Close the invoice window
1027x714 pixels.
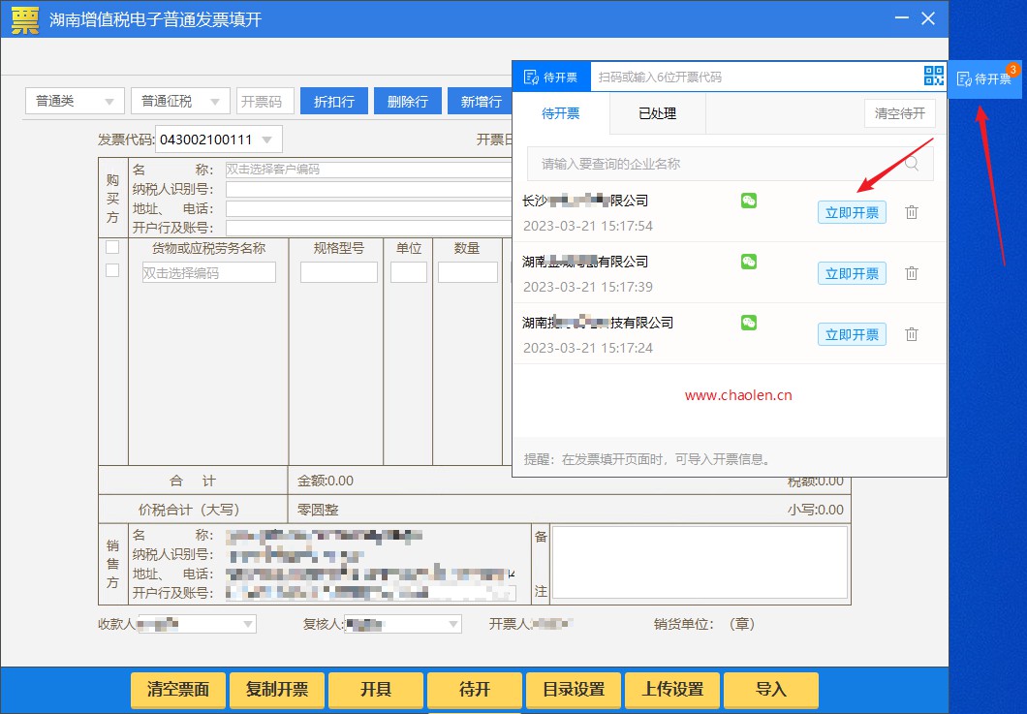[x=928, y=18]
